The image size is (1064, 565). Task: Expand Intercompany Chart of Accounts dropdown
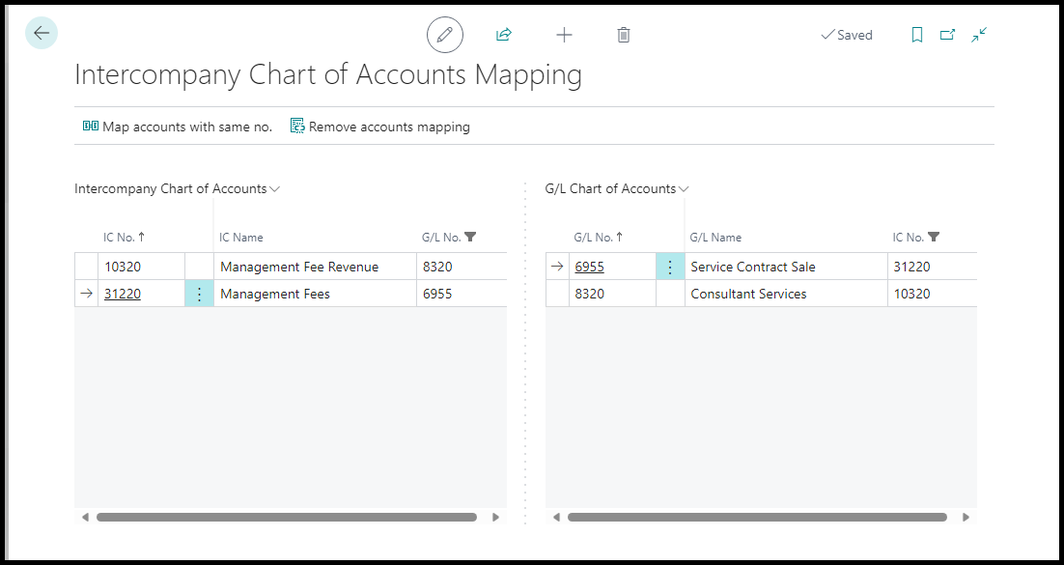[274, 189]
